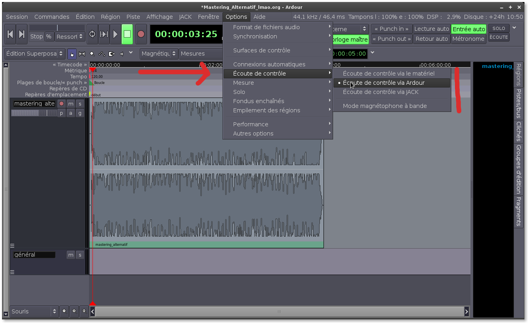The height and width of the screenshot is (323, 528).
Task: Switch to the Pistes/bus side tab
Action: 518,103
